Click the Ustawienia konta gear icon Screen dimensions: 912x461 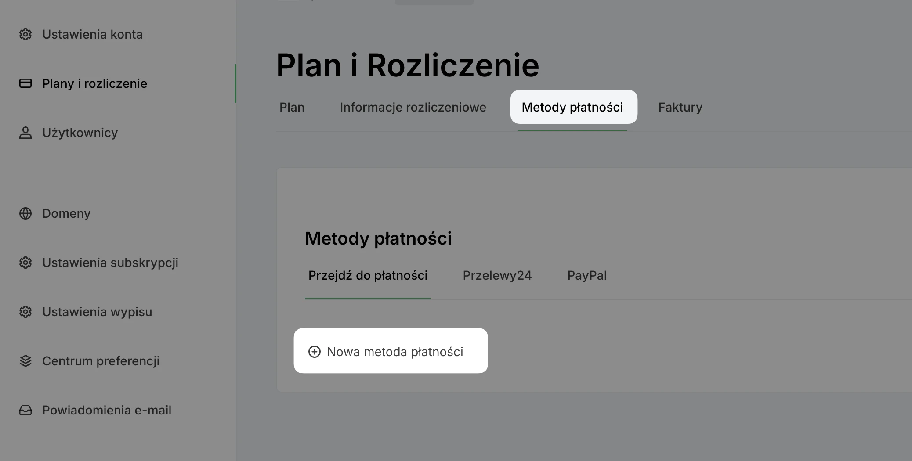(x=25, y=34)
